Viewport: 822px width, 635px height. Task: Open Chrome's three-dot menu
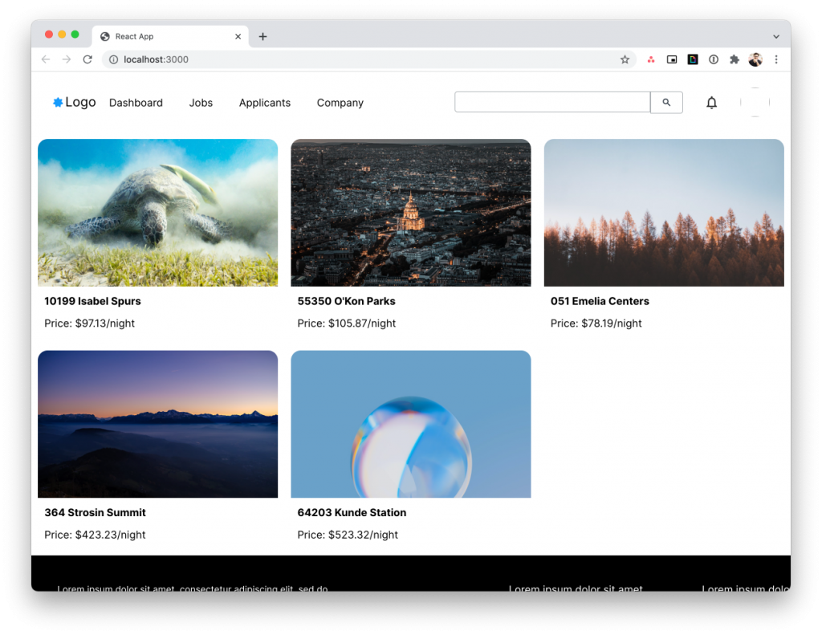(776, 59)
